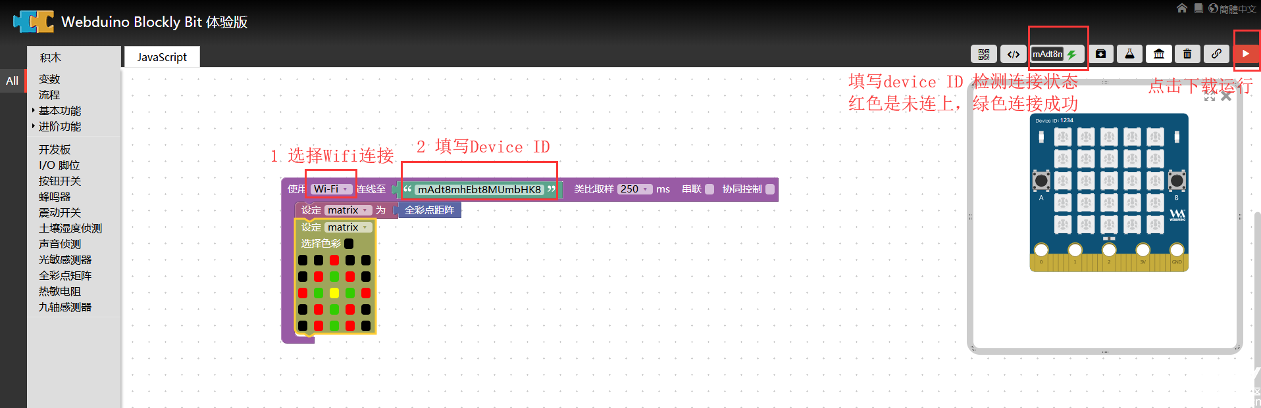Open the 变数 category
Viewport: 1261px width, 408px height.
(x=49, y=79)
